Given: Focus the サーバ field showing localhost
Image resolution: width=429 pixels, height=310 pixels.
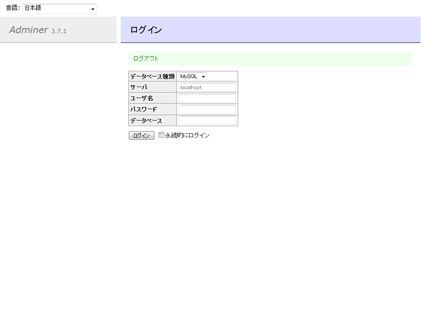Looking at the screenshot, I should tap(207, 87).
